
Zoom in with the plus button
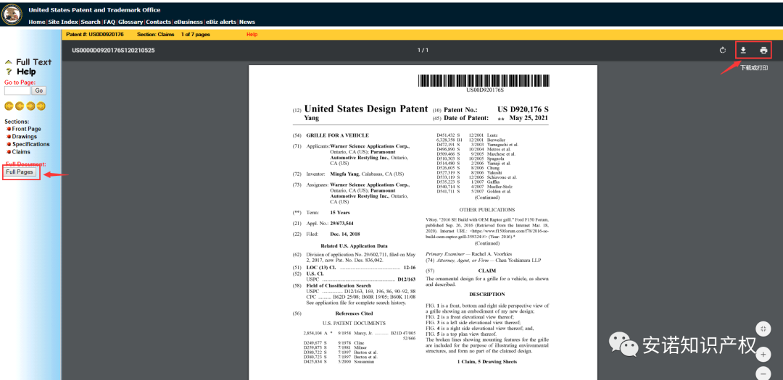(763, 355)
